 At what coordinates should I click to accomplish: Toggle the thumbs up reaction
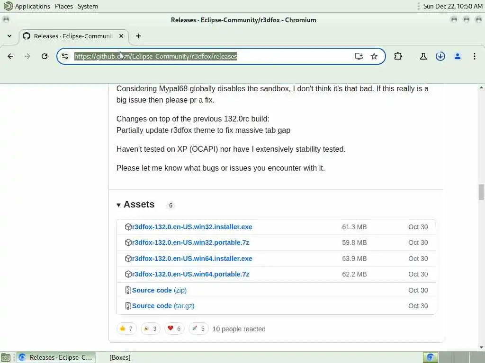click(x=126, y=329)
